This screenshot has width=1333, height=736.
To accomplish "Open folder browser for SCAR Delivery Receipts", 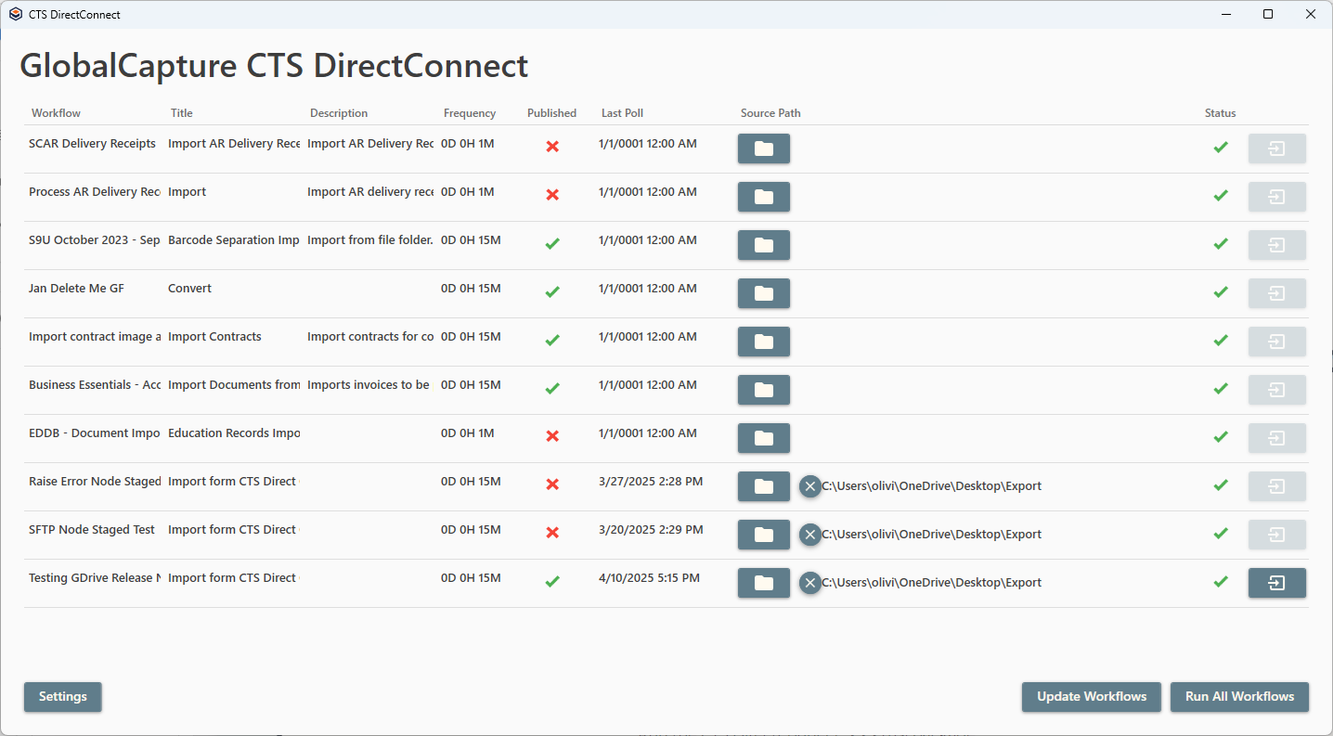I will click(763, 148).
